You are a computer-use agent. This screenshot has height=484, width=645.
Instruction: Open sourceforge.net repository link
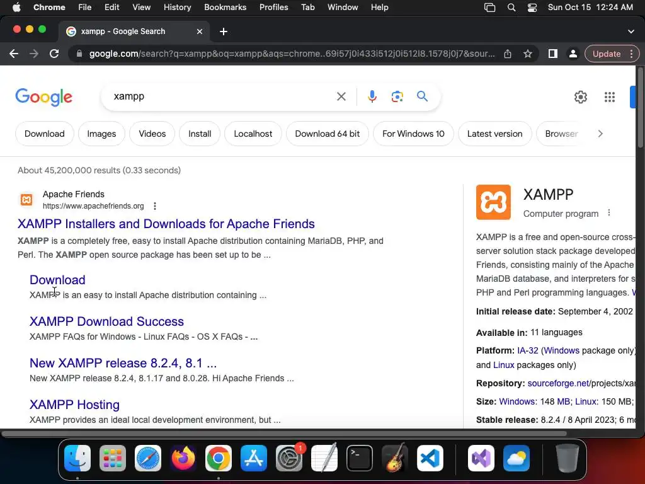[x=558, y=383]
